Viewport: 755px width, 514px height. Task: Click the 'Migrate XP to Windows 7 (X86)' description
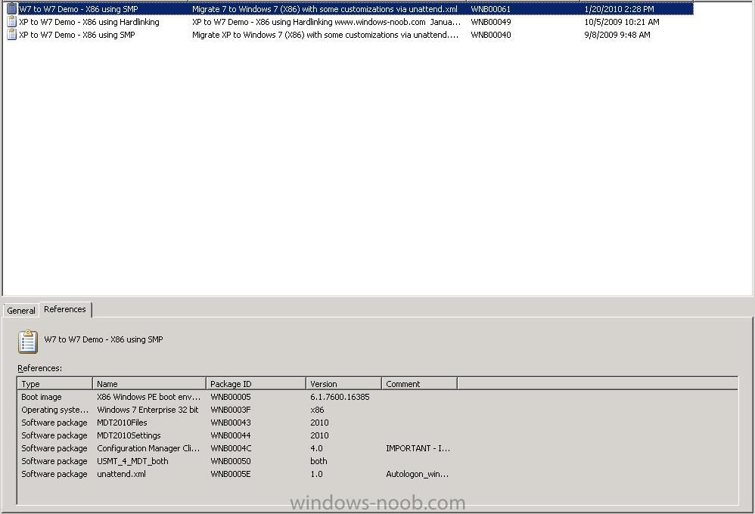[x=325, y=35]
